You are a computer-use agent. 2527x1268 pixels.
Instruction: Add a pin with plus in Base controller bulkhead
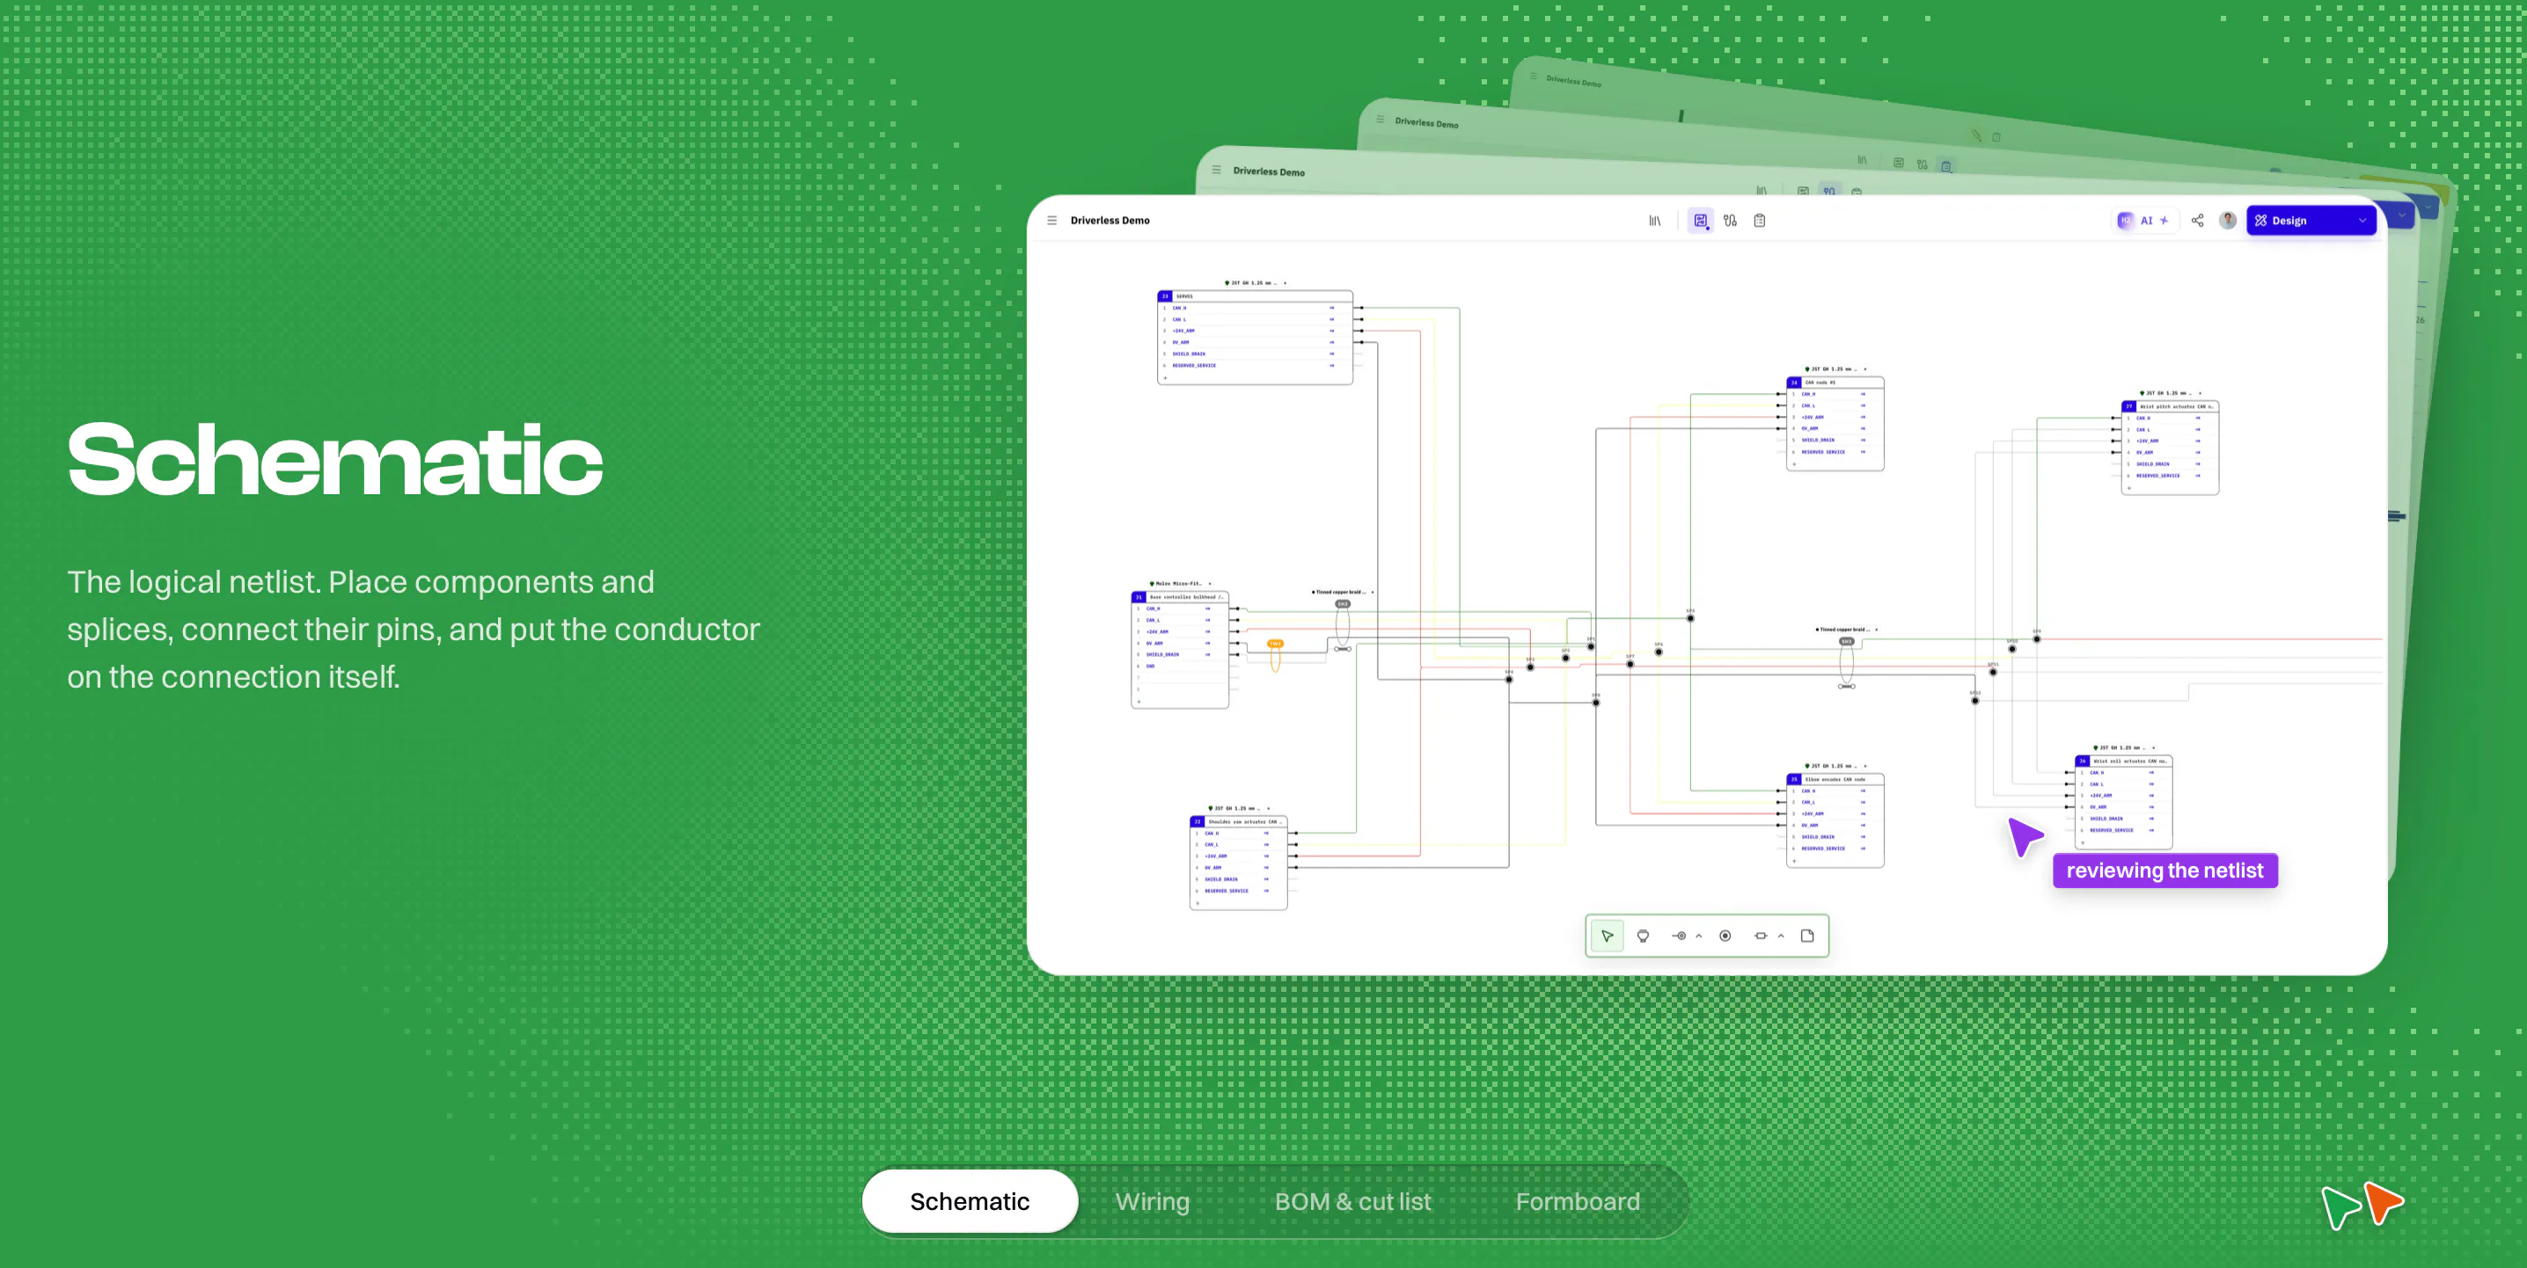tap(1138, 701)
